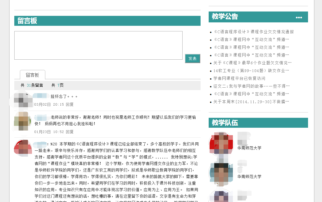Click username of the 挺怀念了 commenter
322x202 pixels.
41,96
